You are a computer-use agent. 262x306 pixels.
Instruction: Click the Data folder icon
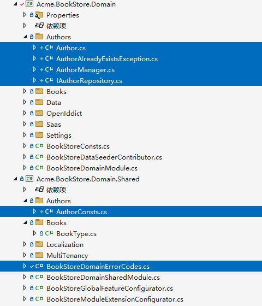[39, 102]
